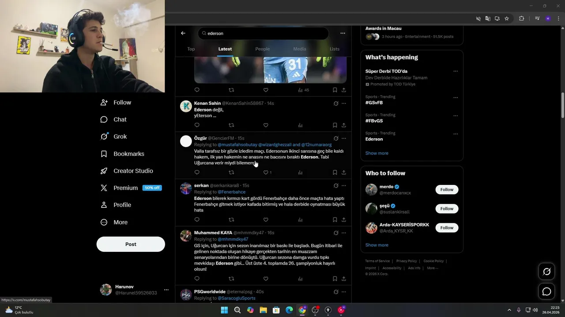Open Windows Start menu
Screen dimensions: 565x317
click(x=224, y=310)
